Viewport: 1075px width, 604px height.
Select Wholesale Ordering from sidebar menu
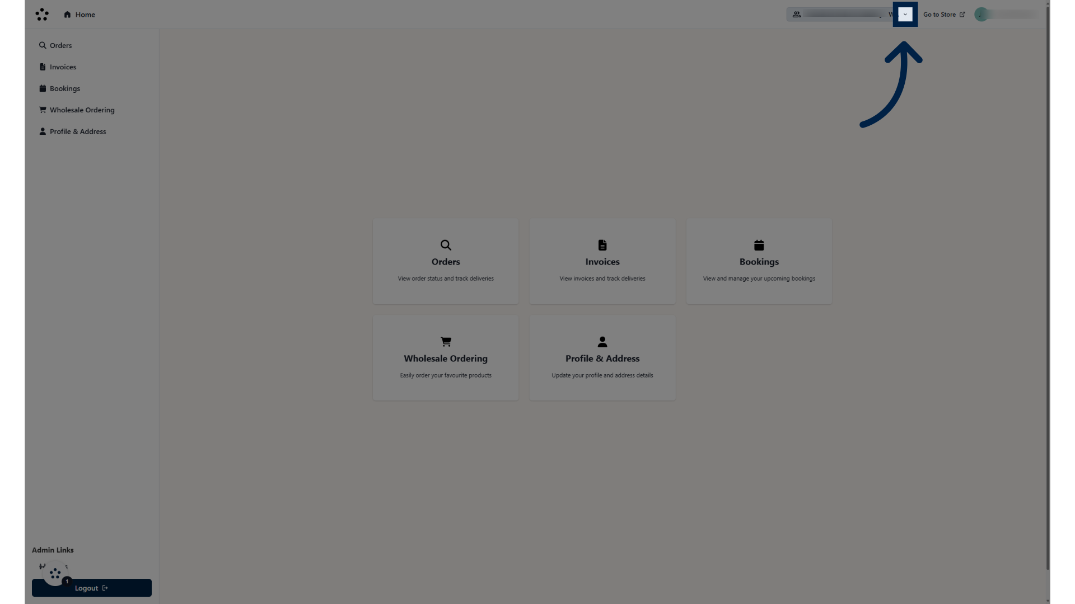82,109
